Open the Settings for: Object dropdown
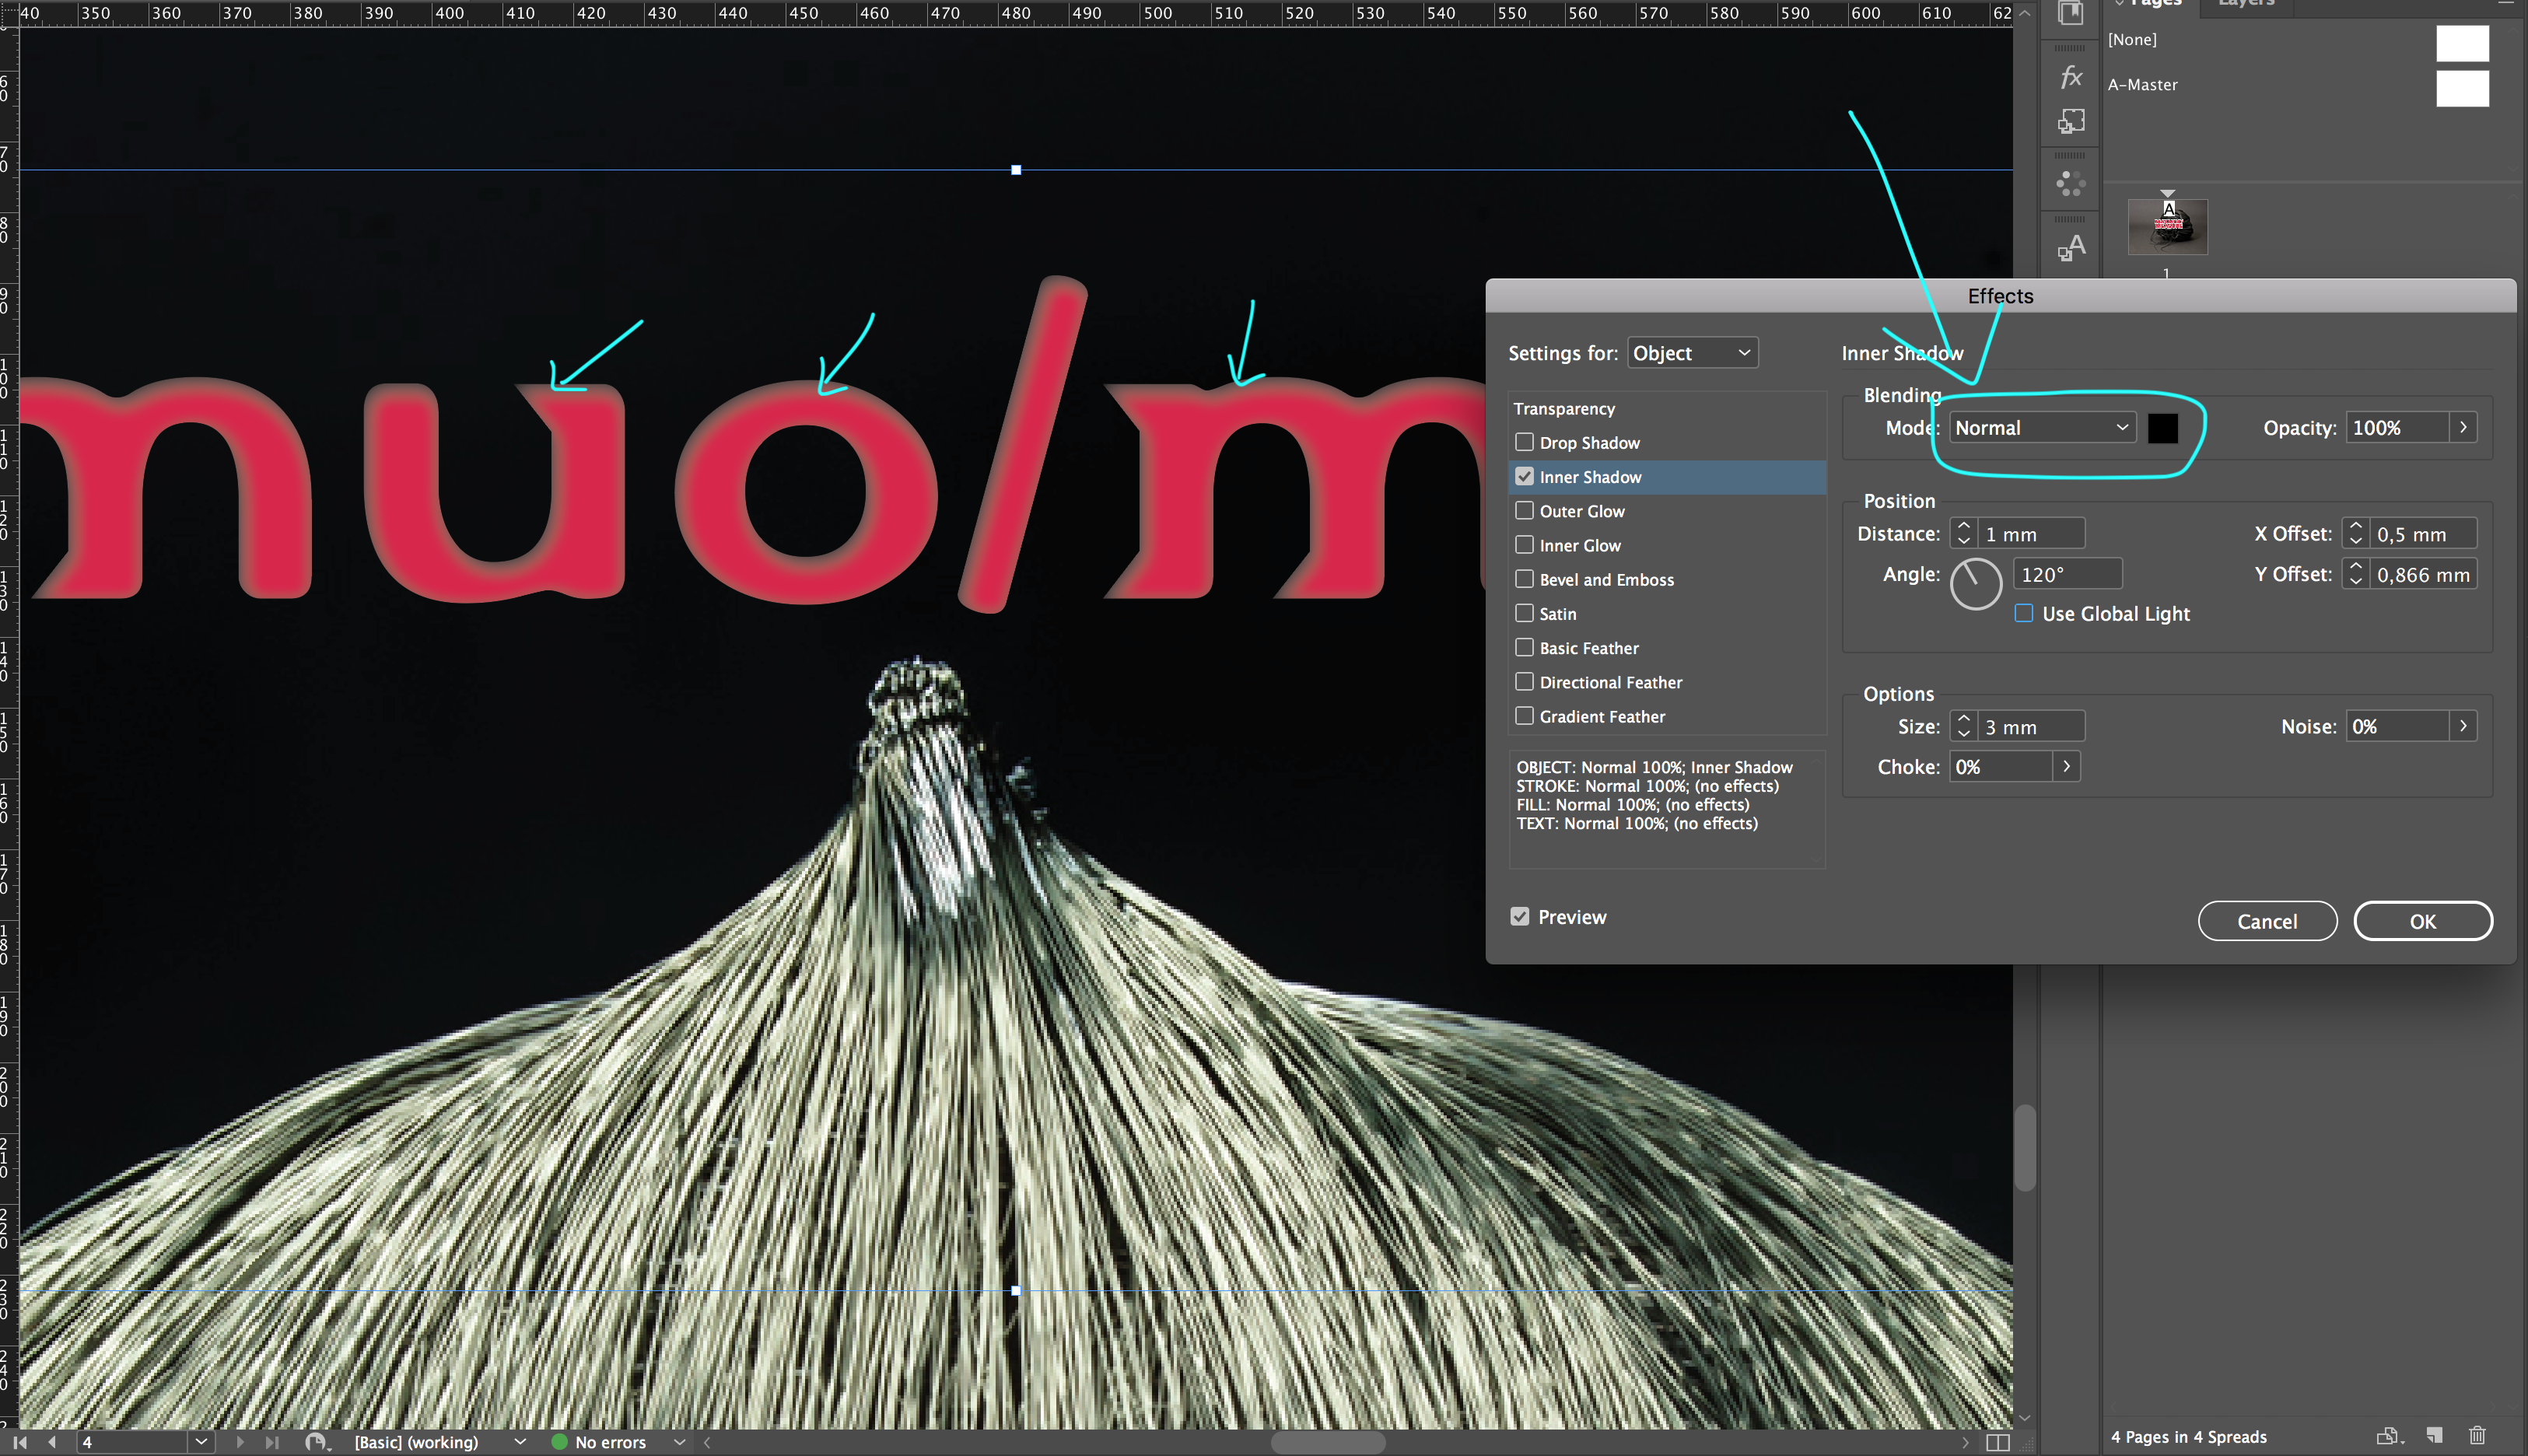The image size is (2528, 1456). tap(1692, 352)
